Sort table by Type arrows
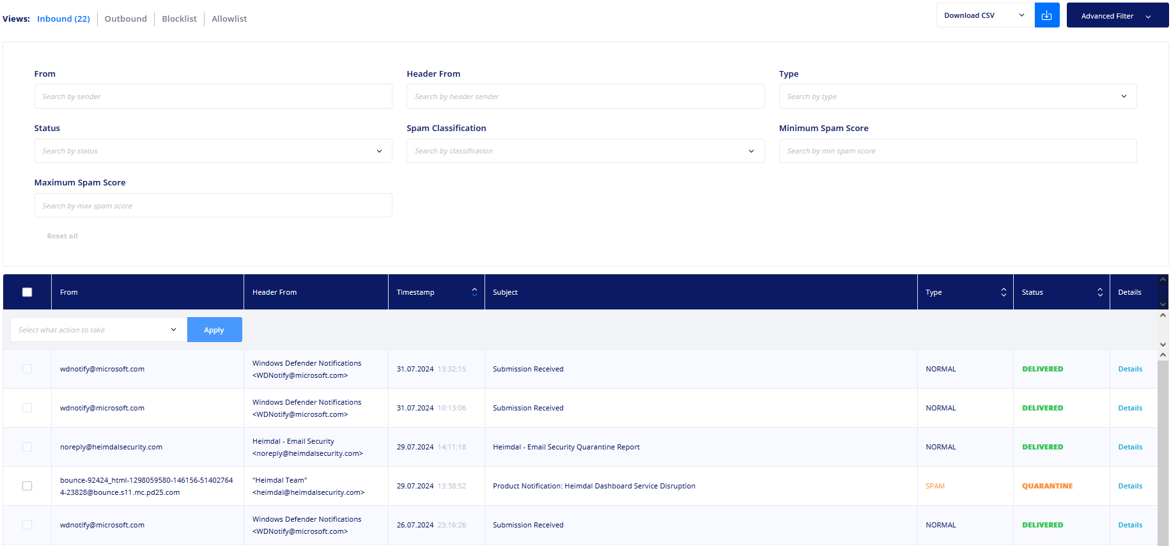 click(1004, 292)
